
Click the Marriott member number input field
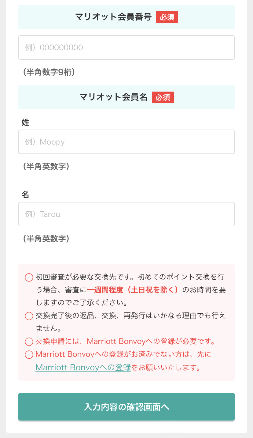pyautogui.click(x=127, y=47)
